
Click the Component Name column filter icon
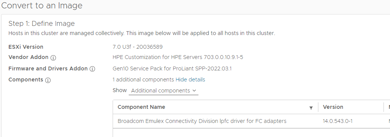coord(311,108)
